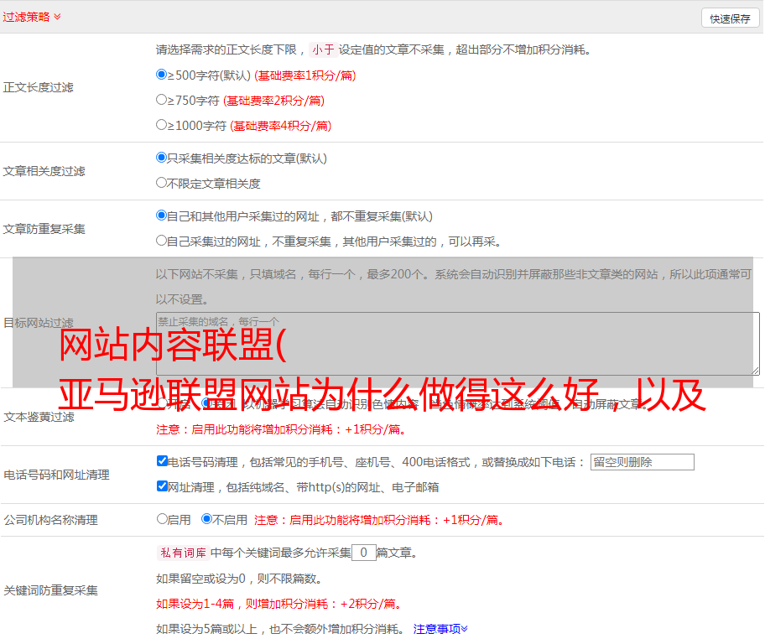This screenshot has height=644, width=765.
Task: Focus the 禁止采集的域名 text area
Action: pos(457,344)
